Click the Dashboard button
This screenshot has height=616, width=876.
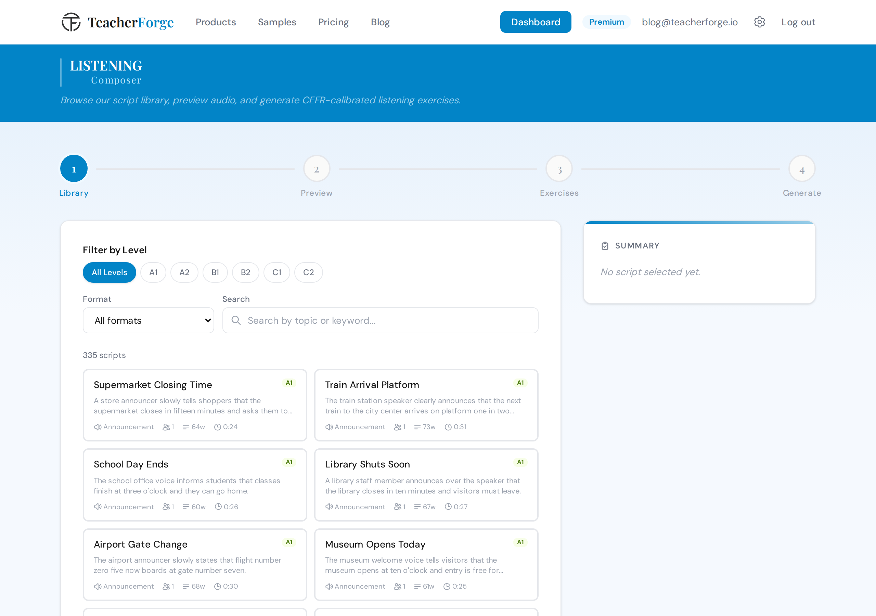[x=535, y=22]
